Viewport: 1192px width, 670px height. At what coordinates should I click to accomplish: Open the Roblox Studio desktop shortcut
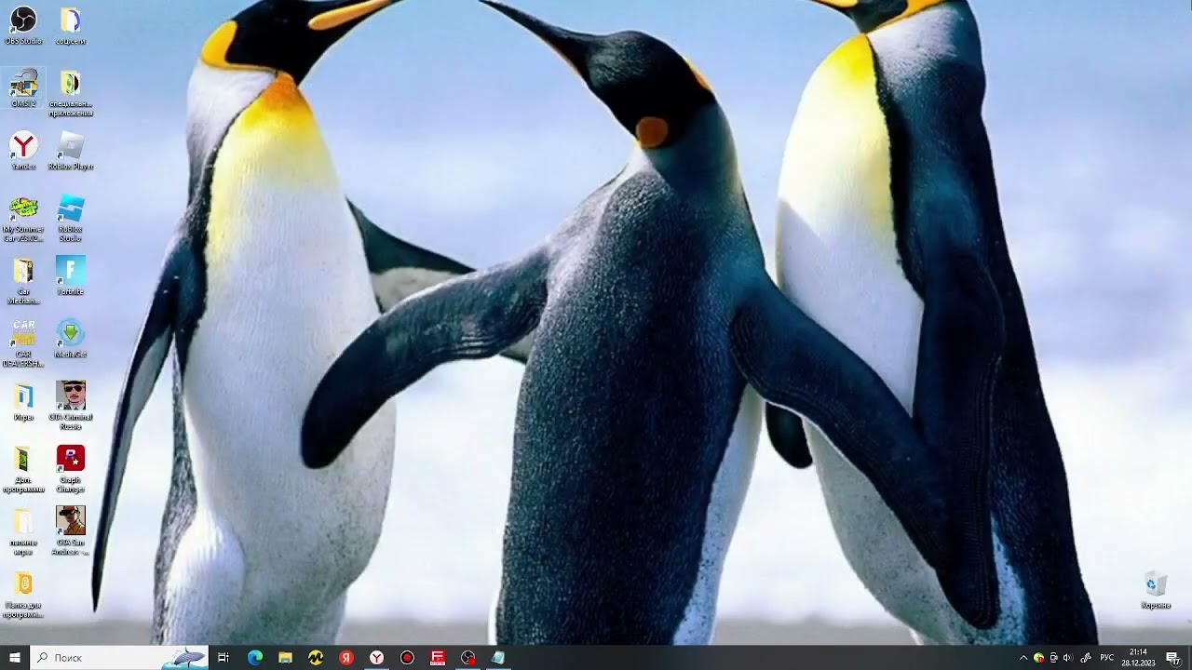pyautogui.click(x=71, y=219)
